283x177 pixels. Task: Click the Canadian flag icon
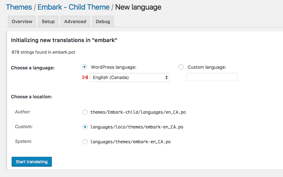(85, 77)
